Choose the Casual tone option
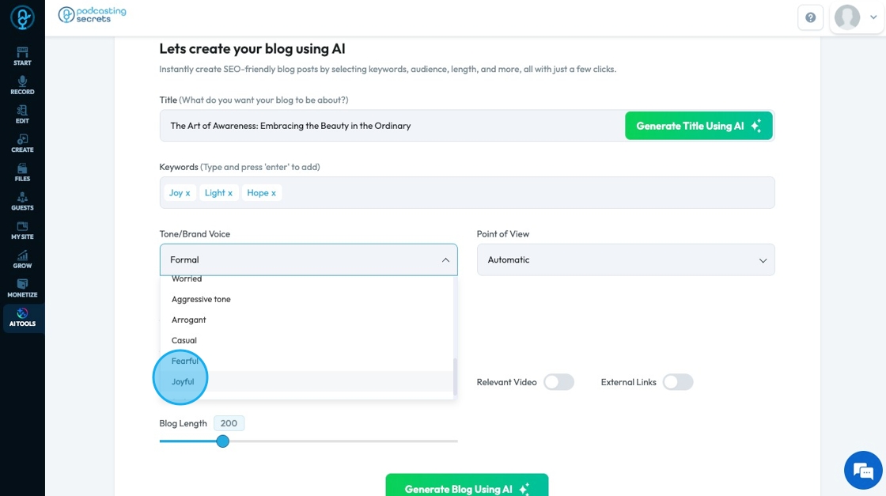This screenshot has width=886, height=496. click(184, 340)
